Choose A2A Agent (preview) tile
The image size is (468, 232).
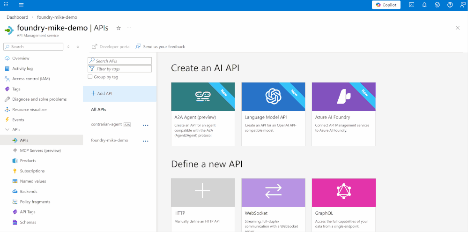[x=203, y=114]
